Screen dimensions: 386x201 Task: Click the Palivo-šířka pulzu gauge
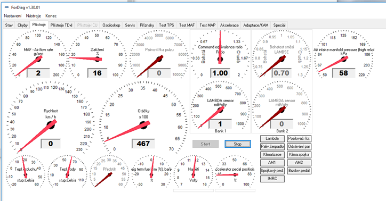pos(159,54)
